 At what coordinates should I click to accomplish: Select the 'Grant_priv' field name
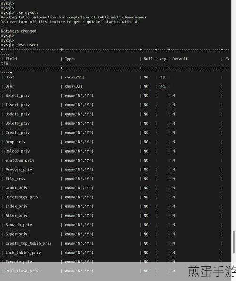[x=17, y=188]
